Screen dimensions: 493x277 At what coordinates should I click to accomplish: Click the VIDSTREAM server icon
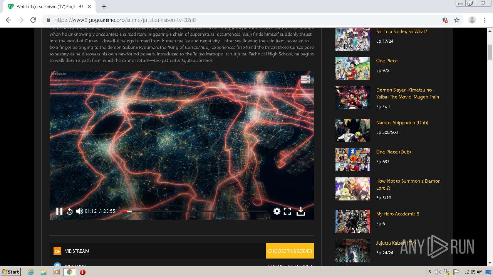tap(57, 251)
